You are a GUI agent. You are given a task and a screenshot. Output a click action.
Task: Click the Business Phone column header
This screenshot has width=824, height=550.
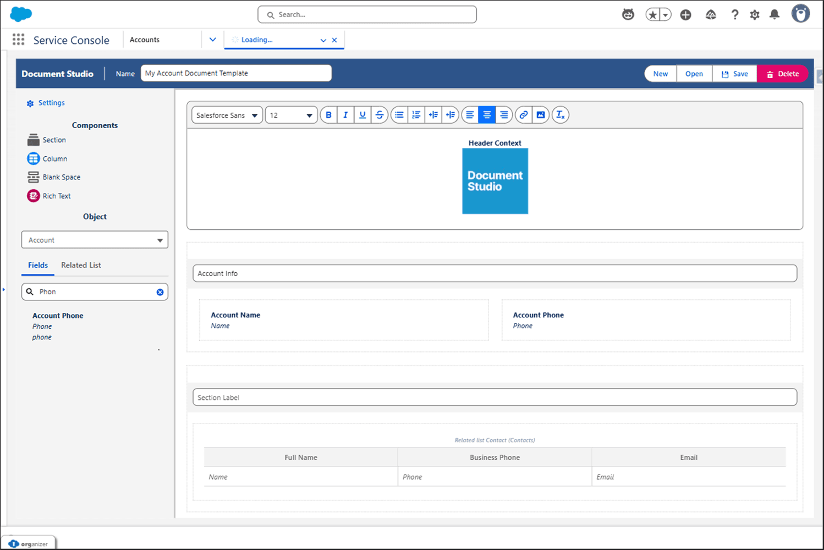(495, 457)
